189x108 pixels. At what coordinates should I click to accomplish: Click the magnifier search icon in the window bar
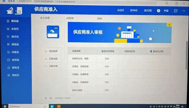tap(167, 3)
